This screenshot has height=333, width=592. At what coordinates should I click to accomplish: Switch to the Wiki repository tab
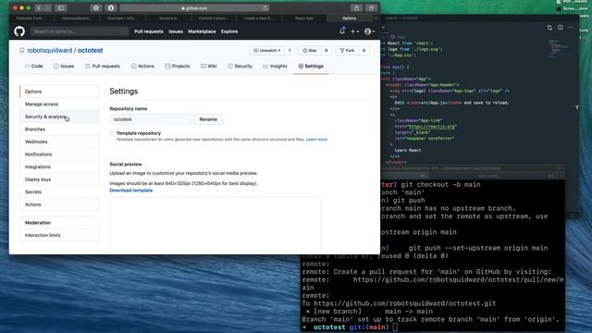(209, 66)
